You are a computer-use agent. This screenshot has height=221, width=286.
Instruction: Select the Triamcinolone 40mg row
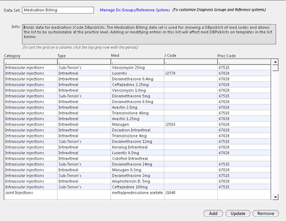(x=138, y=113)
